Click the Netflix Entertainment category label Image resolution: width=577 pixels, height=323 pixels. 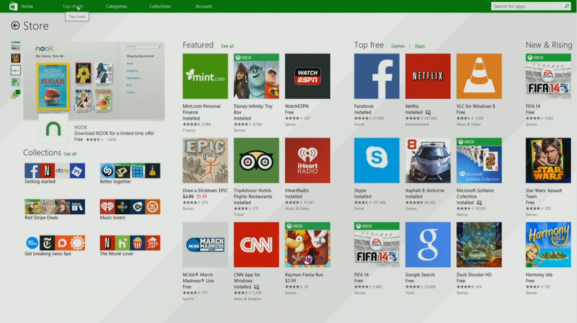click(417, 125)
